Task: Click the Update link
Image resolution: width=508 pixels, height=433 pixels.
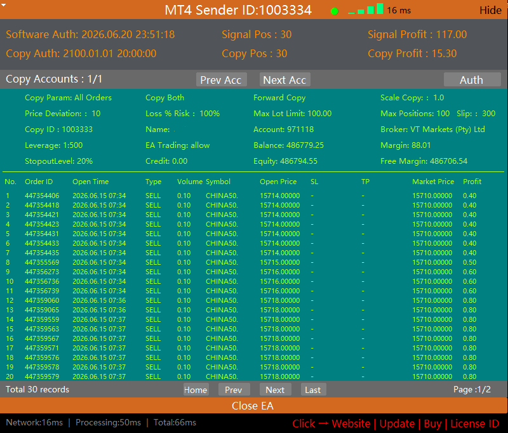Action: [397, 423]
